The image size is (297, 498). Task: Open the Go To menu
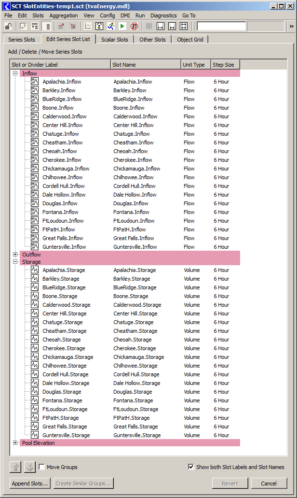[189, 15]
